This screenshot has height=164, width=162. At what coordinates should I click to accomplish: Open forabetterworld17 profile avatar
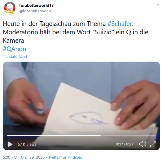[x=10, y=8]
